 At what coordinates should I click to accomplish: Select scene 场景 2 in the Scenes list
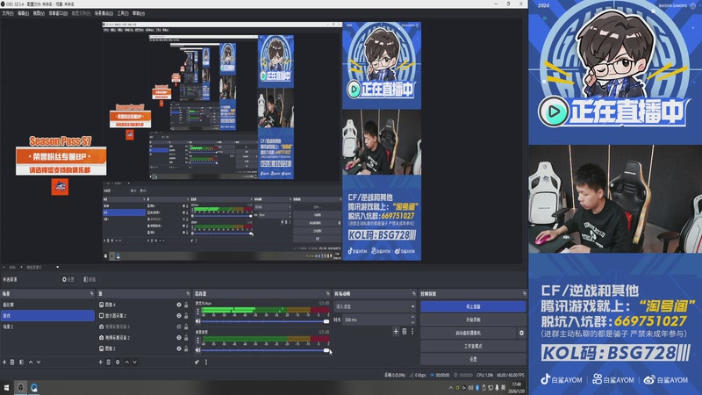click(x=47, y=327)
